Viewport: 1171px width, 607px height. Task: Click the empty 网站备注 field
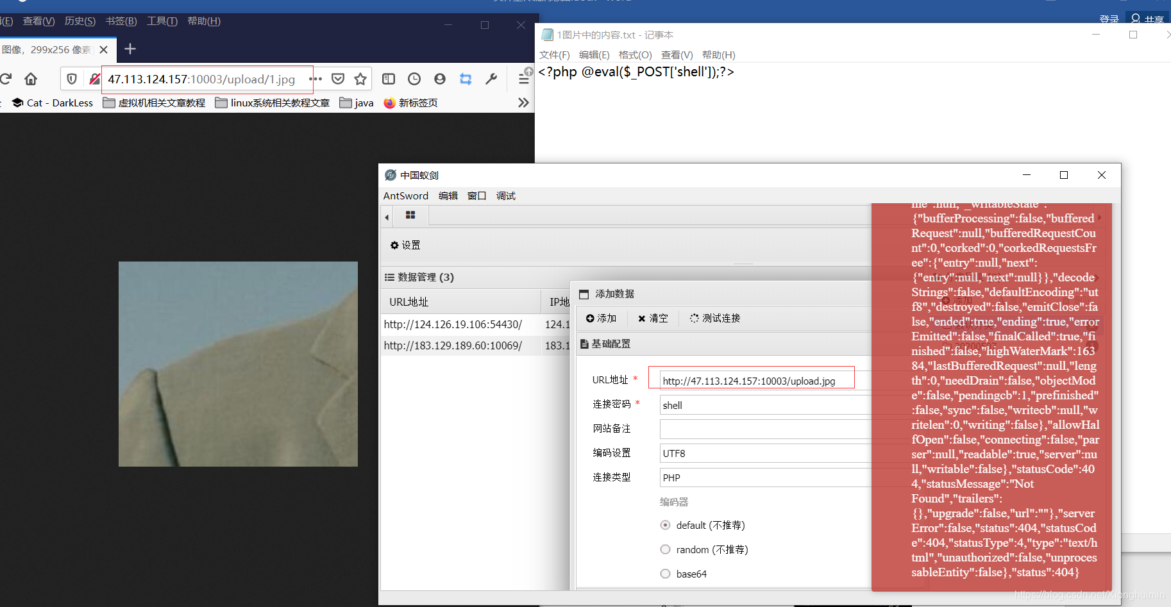pyautogui.click(x=766, y=429)
